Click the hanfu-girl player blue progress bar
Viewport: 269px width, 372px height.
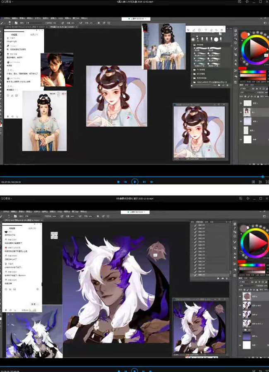[134, 177]
